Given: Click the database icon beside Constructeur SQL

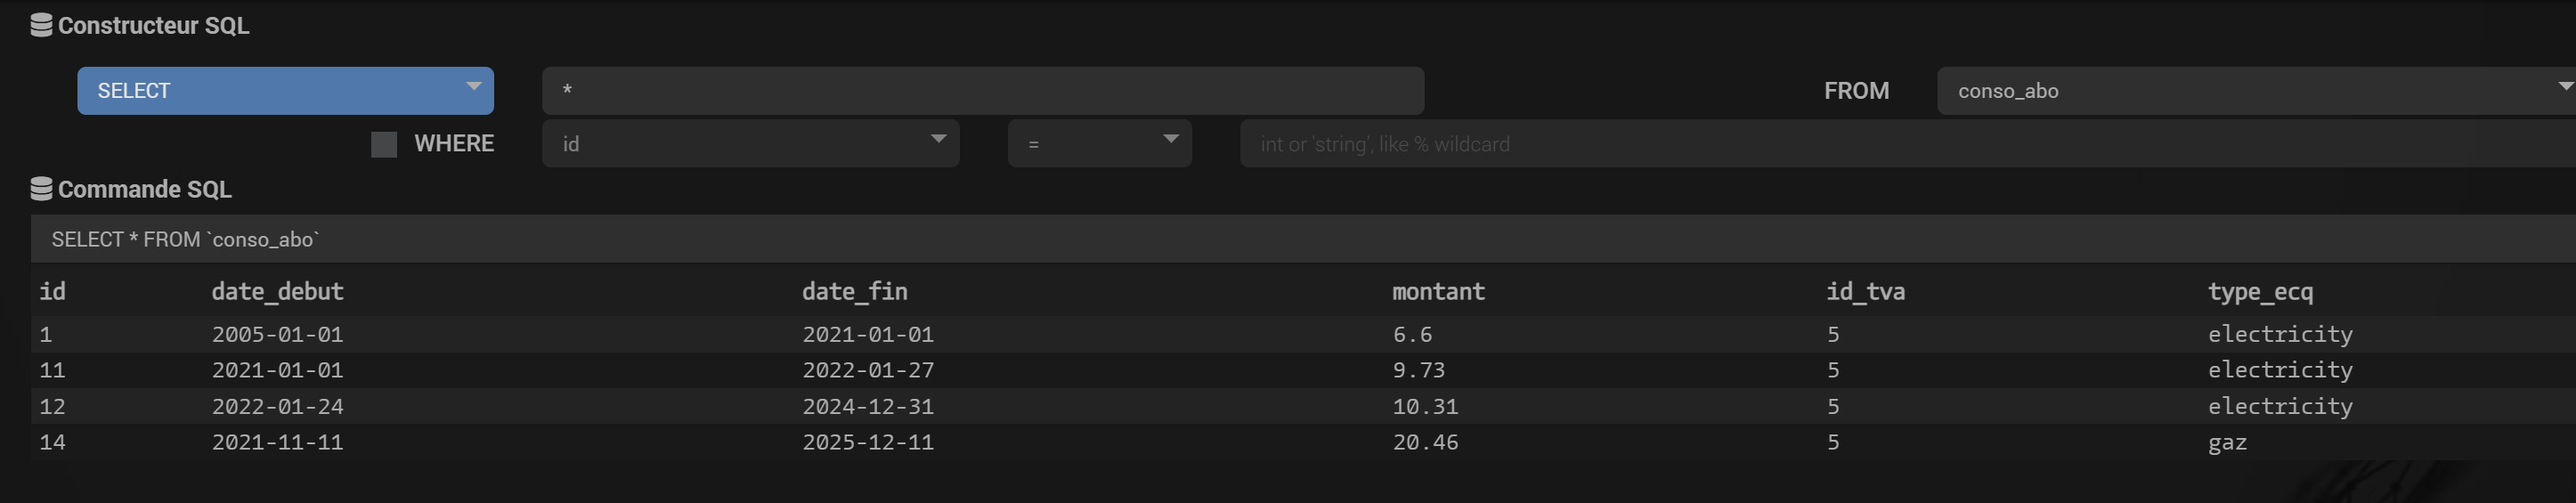Looking at the screenshot, I should [x=41, y=25].
